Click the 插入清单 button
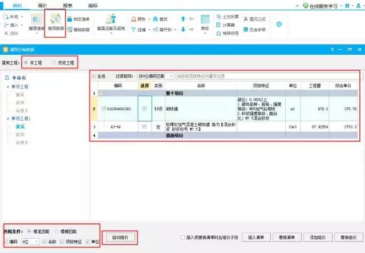This screenshot has height=253, width=365. click(255, 236)
